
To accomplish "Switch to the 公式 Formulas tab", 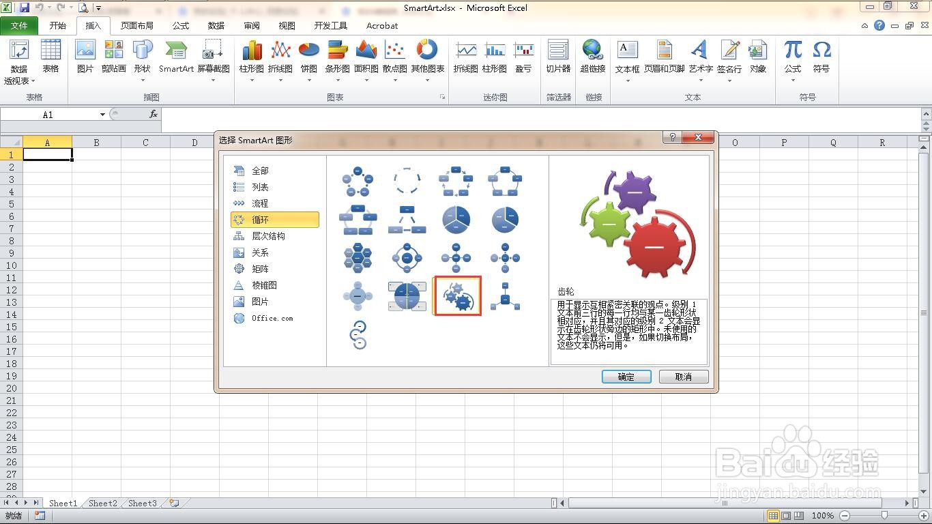I will pos(181,25).
